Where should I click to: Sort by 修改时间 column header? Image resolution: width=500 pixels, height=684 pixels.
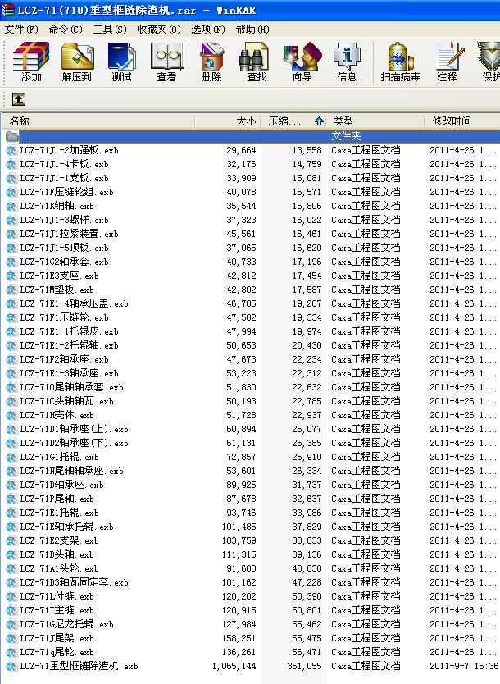click(x=462, y=121)
